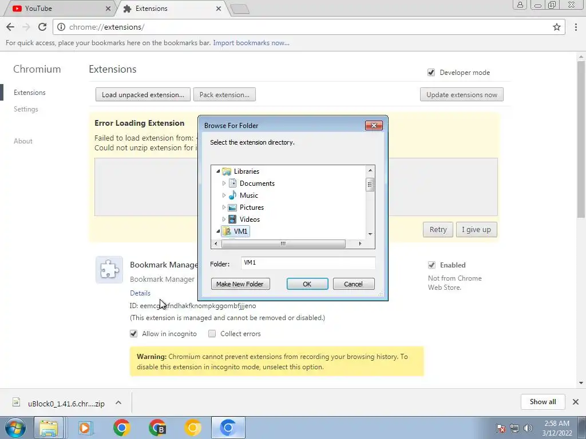This screenshot has width=586, height=439.
Task: Click the Pack extension button
Action: point(224,94)
